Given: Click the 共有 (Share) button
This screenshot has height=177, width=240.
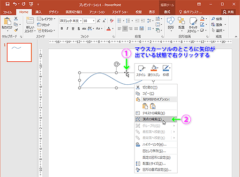Looking at the screenshot, I should coord(228,12).
